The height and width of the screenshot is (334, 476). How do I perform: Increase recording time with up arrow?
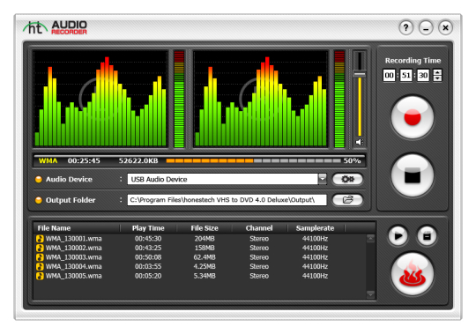coord(437,72)
